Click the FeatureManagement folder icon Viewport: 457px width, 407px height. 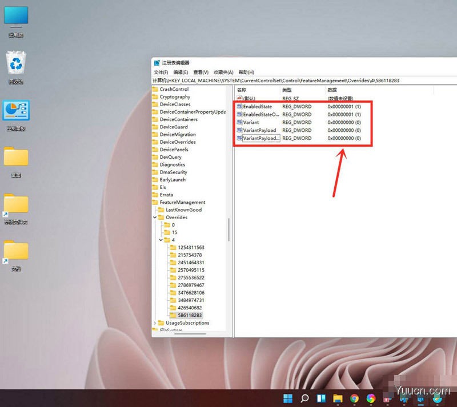(x=155, y=202)
